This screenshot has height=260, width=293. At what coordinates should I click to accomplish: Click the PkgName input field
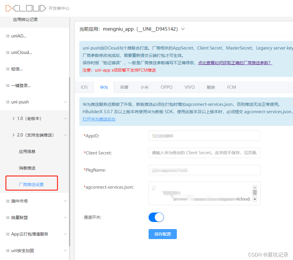click(x=205, y=170)
